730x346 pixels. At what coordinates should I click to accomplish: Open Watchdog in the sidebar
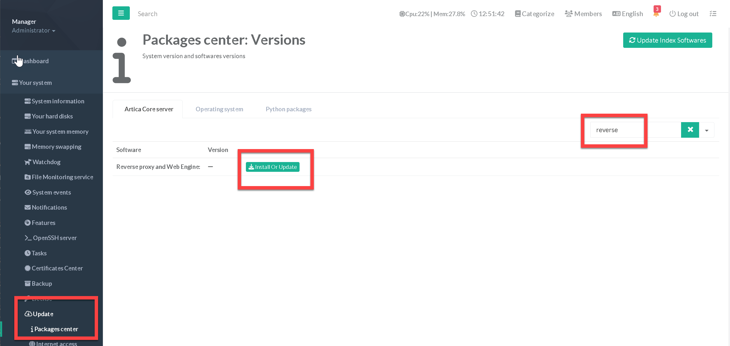pos(46,162)
